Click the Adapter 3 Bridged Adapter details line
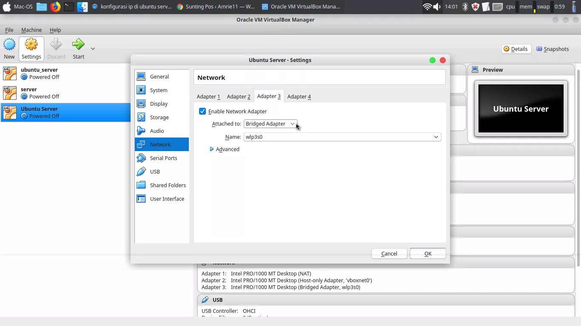This screenshot has width=581, height=326. click(x=281, y=287)
